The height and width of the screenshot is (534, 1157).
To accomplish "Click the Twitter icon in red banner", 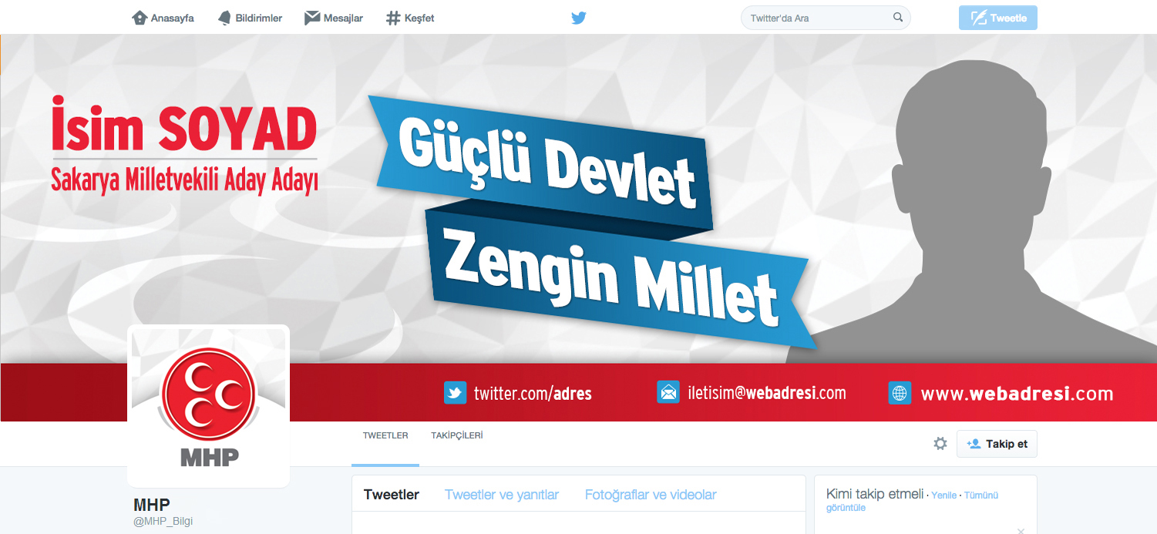I will 456,393.
